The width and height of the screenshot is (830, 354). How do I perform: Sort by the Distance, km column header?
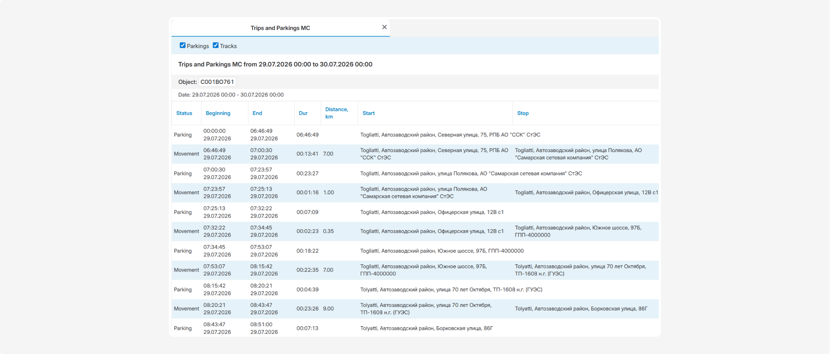[x=336, y=113]
